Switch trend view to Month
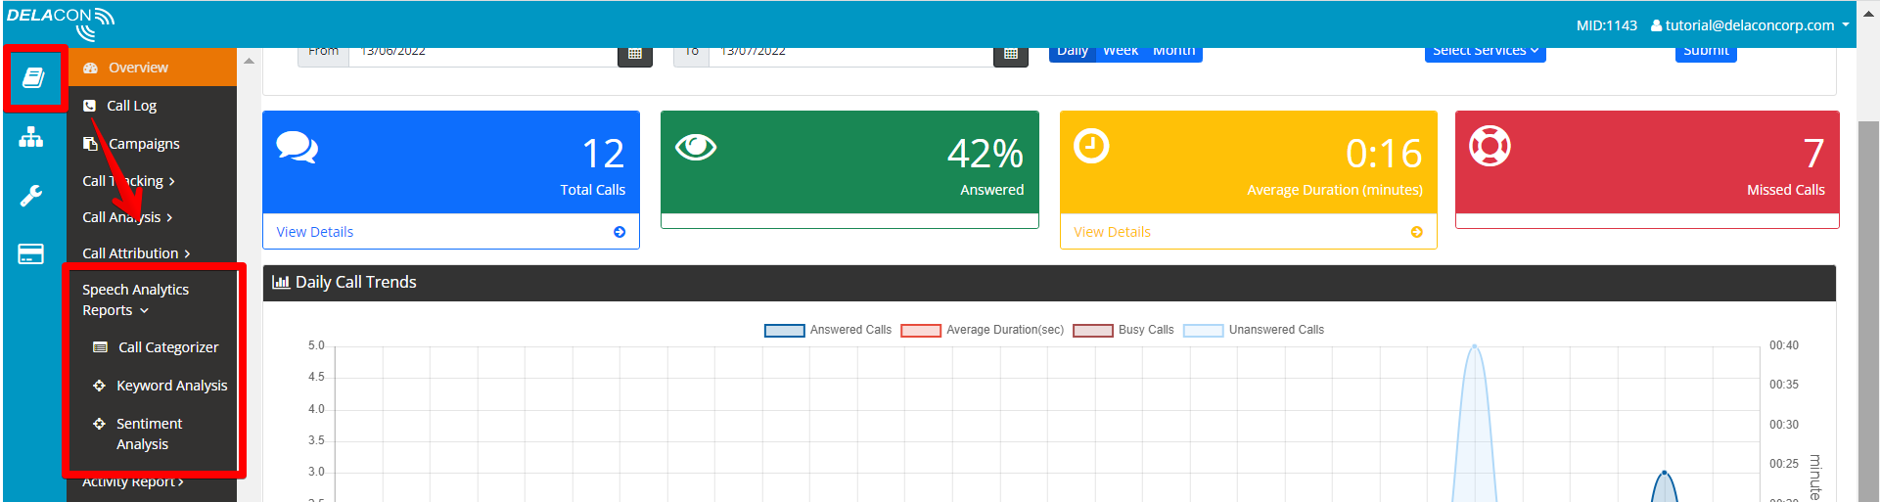The width and height of the screenshot is (1880, 502). (1173, 53)
